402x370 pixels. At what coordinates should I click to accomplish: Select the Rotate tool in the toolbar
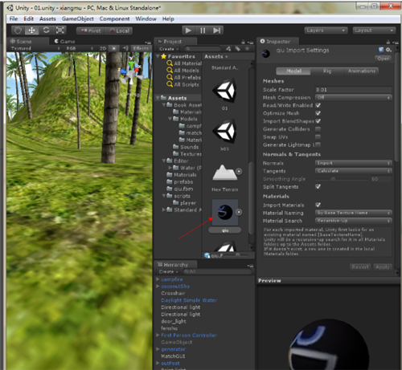[46, 30]
